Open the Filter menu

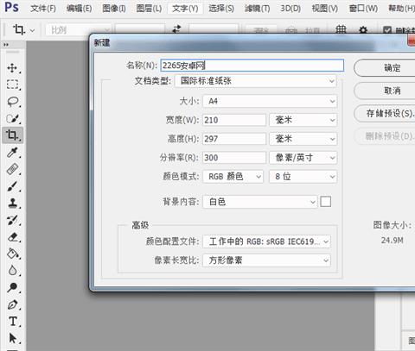click(258, 9)
